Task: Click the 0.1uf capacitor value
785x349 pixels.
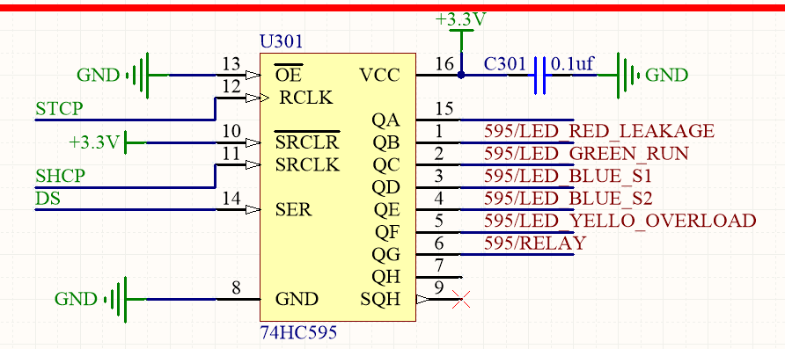Action: click(572, 64)
